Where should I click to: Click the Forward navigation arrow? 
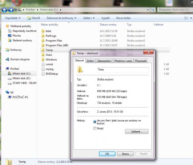11,10
